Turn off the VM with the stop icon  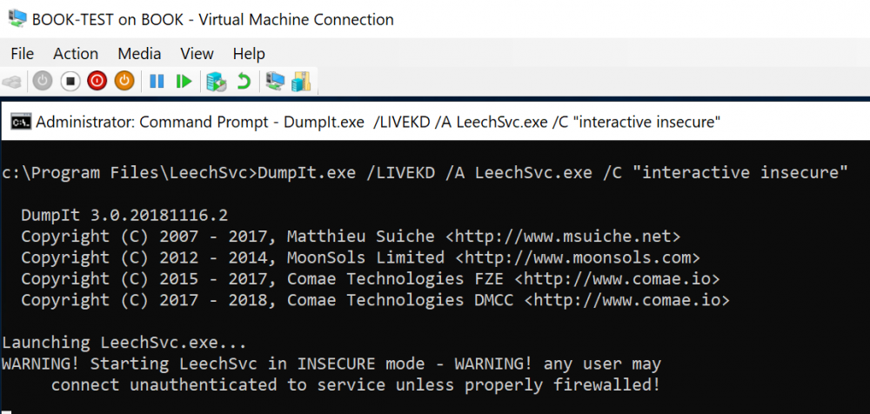point(70,81)
